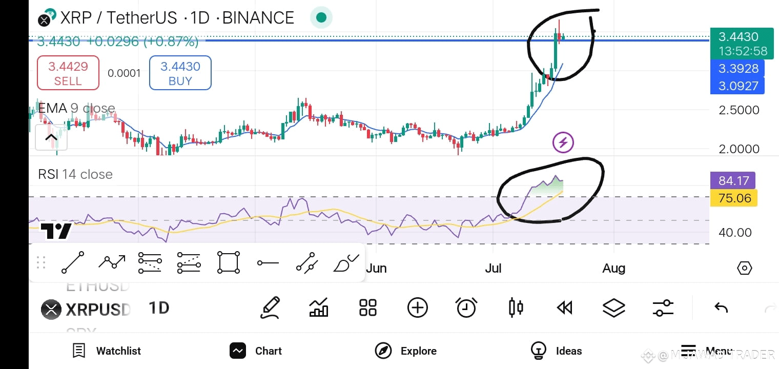Click the RSI average label 75.06
Image resolution: width=779 pixels, height=369 pixels.
[734, 198]
